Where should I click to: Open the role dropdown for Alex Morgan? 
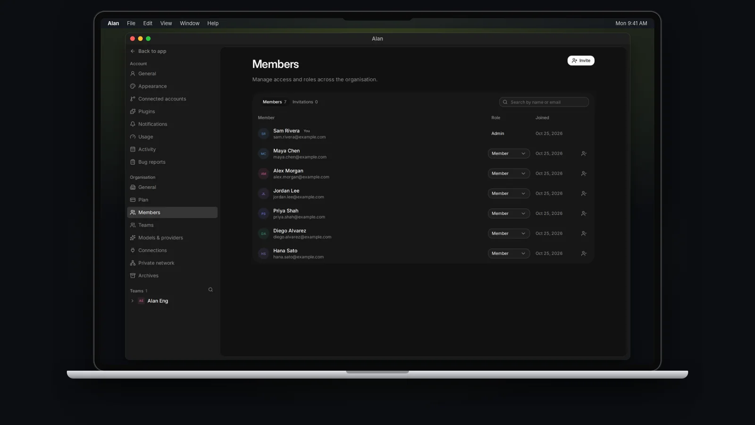click(x=509, y=173)
